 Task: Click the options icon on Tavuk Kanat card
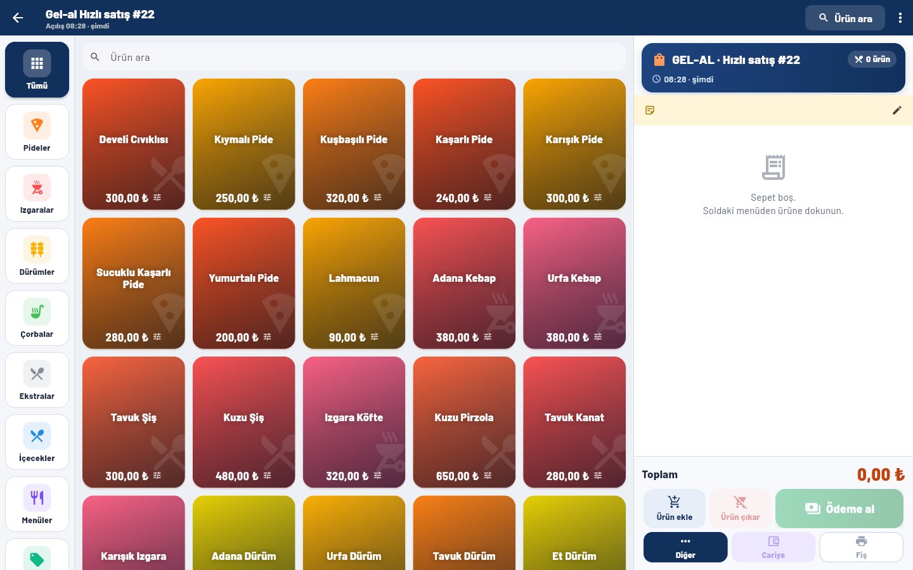point(598,476)
